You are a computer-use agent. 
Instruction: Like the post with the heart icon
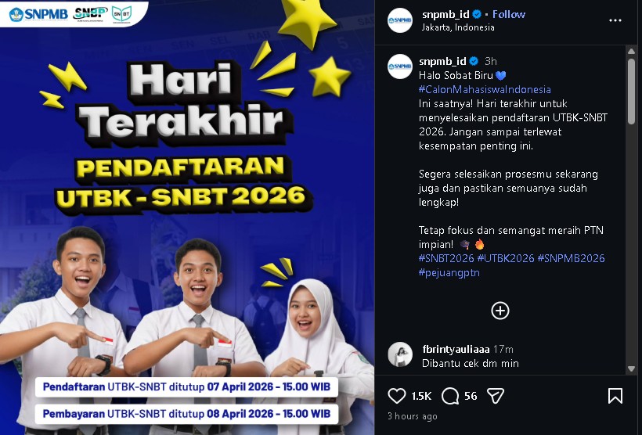[396, 396]
